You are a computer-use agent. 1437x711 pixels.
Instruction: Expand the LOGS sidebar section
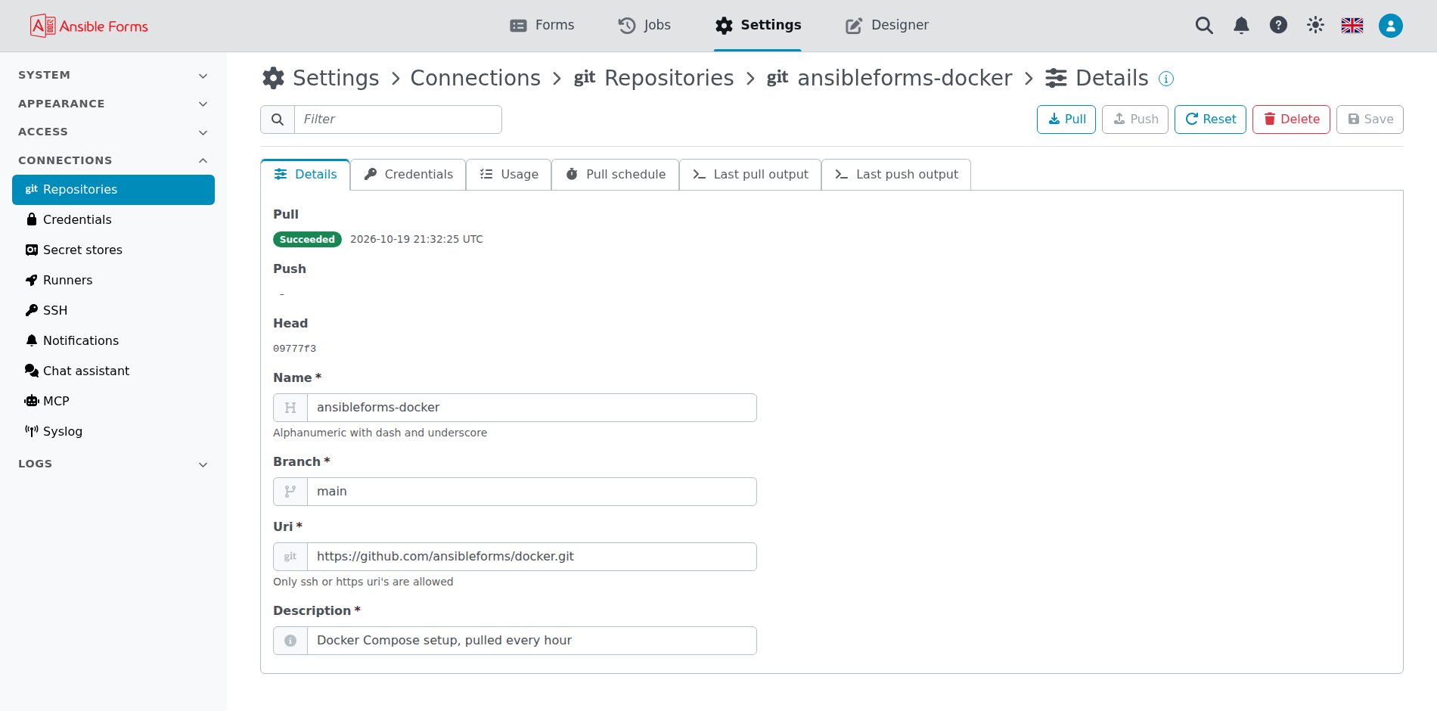coord(113,464)
